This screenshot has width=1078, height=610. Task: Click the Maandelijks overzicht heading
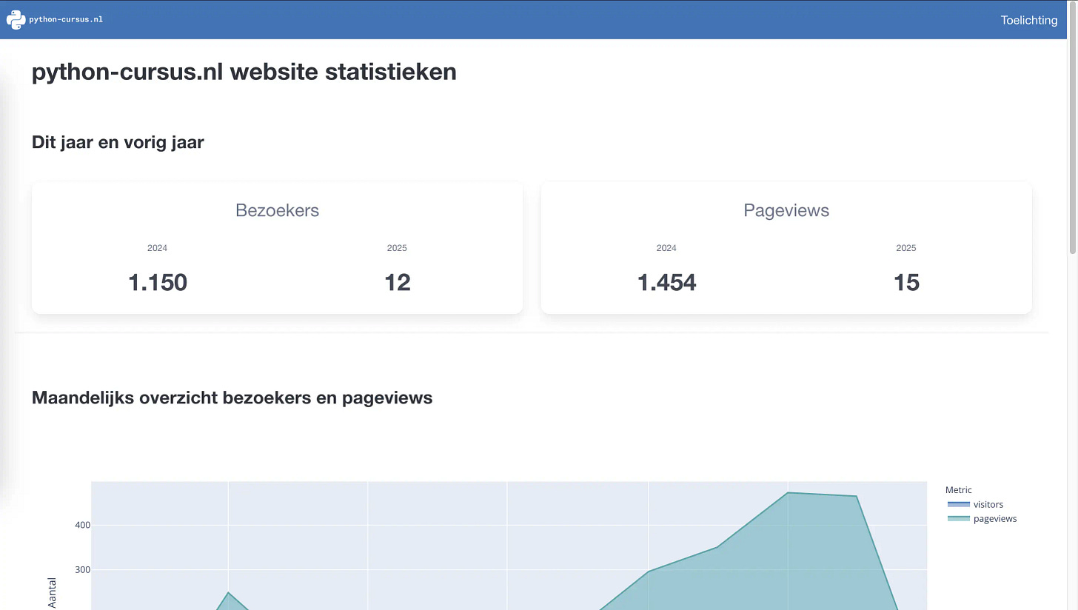232,398
